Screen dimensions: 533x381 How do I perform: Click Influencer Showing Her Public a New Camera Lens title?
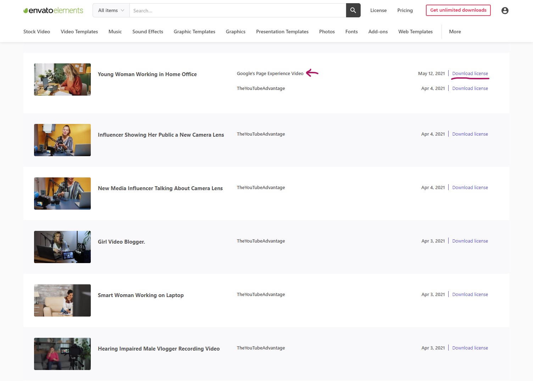161,135
